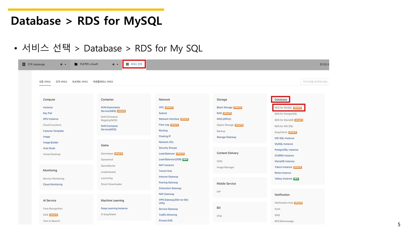The image size is (412, 231).
Task: Open the RDS for MS-SQL service
Action: click(x=284, y=126)
